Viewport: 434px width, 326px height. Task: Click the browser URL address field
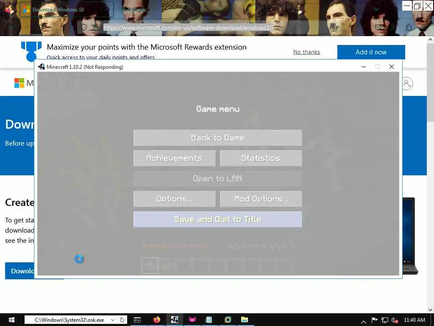click(x=188, y=28)
